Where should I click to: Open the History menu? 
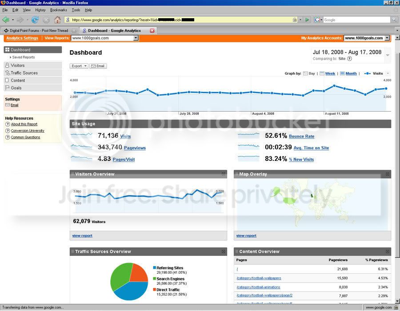click(x=40, y=10)
